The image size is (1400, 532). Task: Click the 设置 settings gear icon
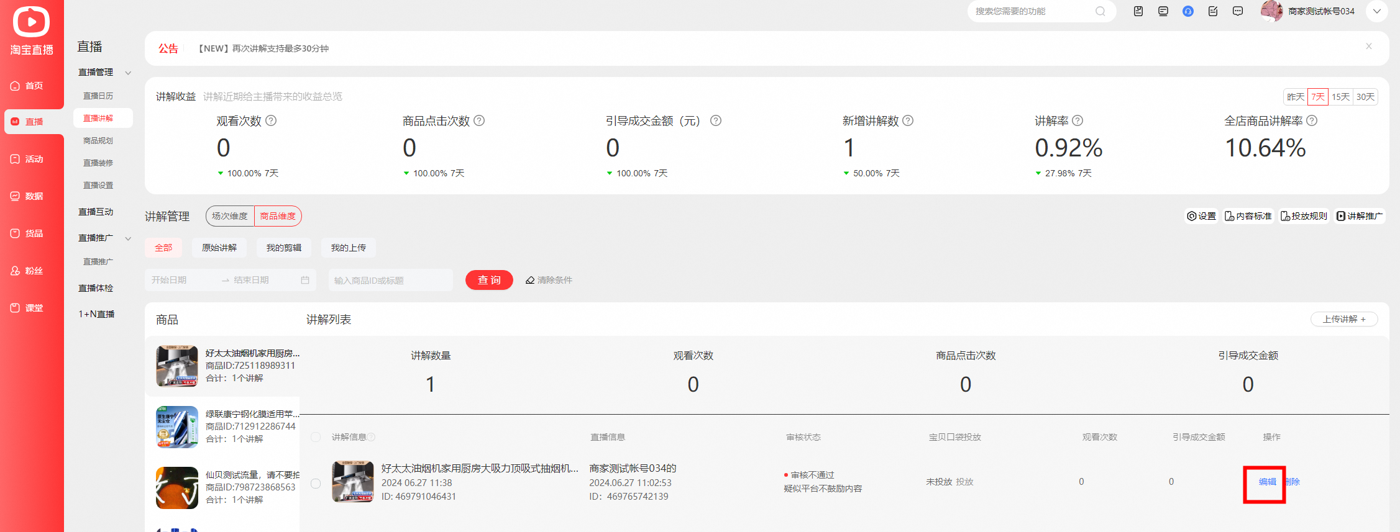tap(1192, 216)
